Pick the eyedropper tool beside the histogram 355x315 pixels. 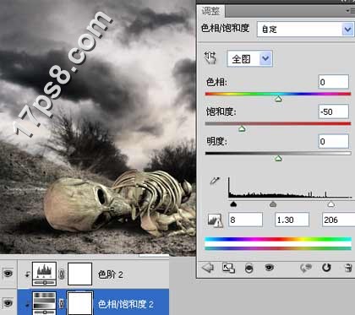[x=215, y=181]
